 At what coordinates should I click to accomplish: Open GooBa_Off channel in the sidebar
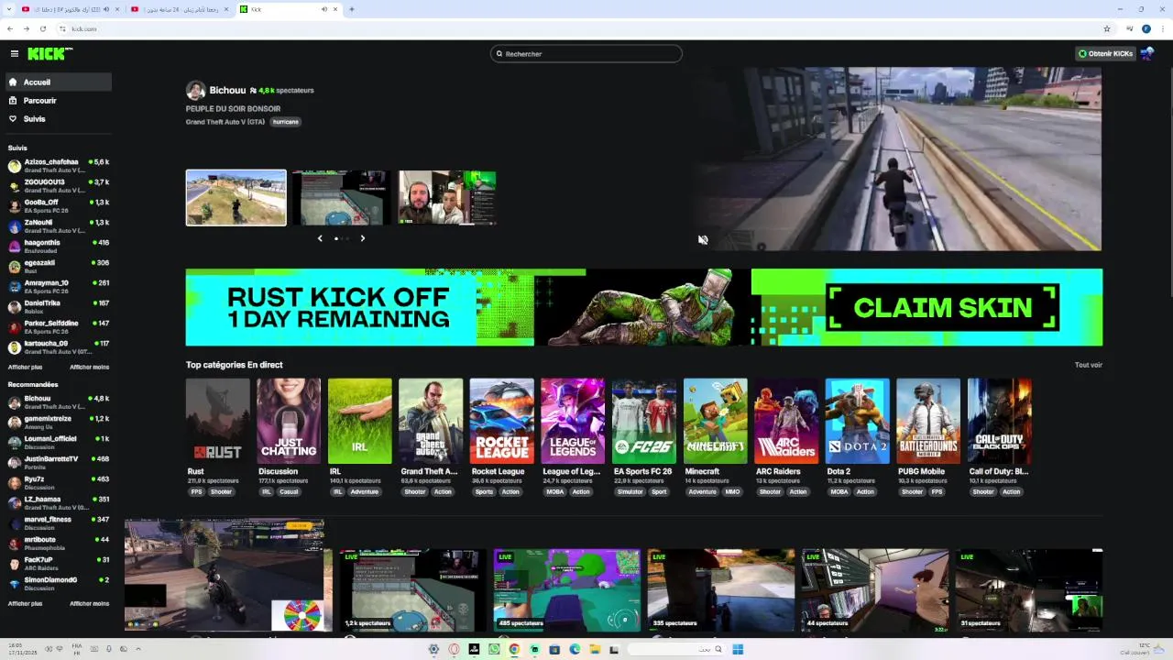click(59, 206)
